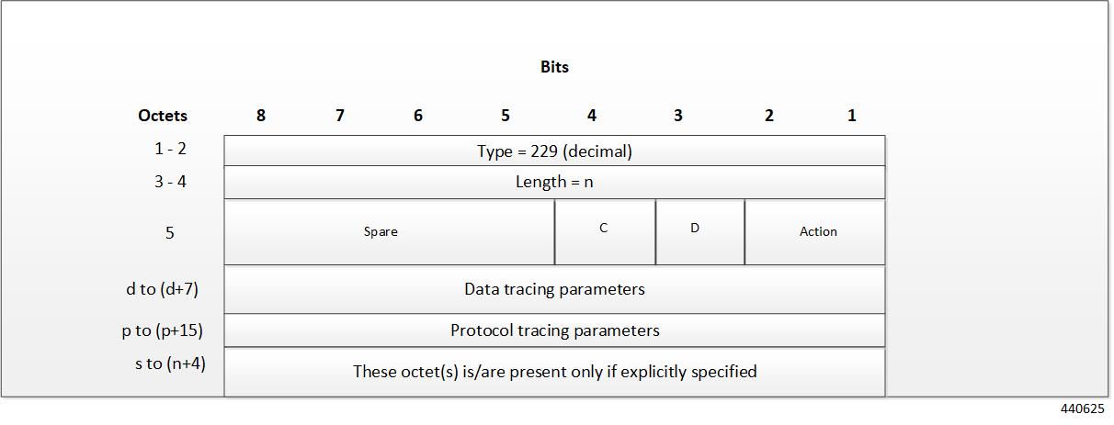
Task: Click the Protocol tracing parameters row
Action: [554, 330]
